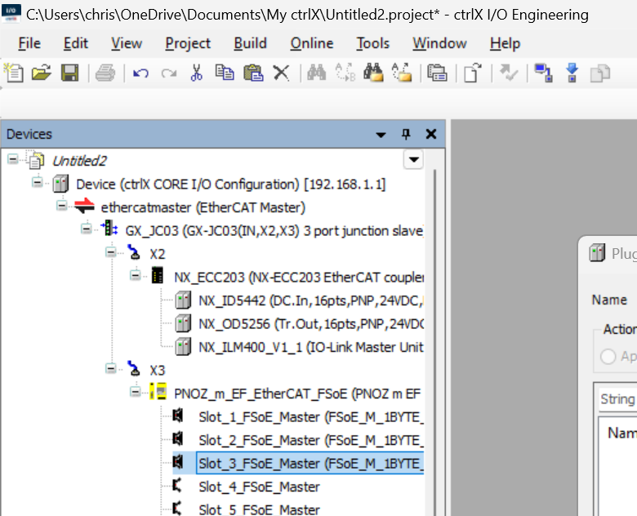Save the project with the floppy disk icon
637x516 pixels.
click(x=70, y=73)
